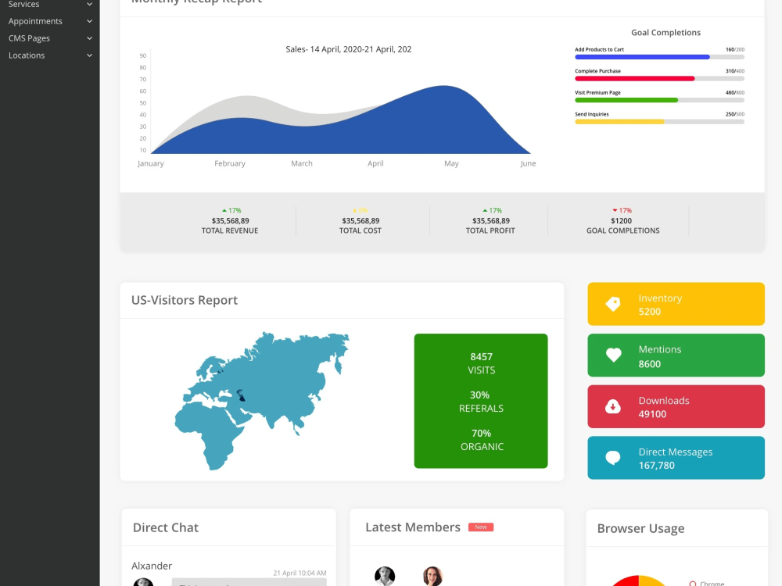
Task: Click the Direct Chat heading
Action: [166, 527]
